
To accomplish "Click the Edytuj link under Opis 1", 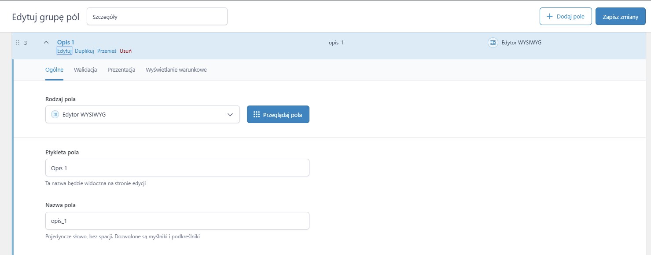I will pyautogui.click(x=64, y=51).
